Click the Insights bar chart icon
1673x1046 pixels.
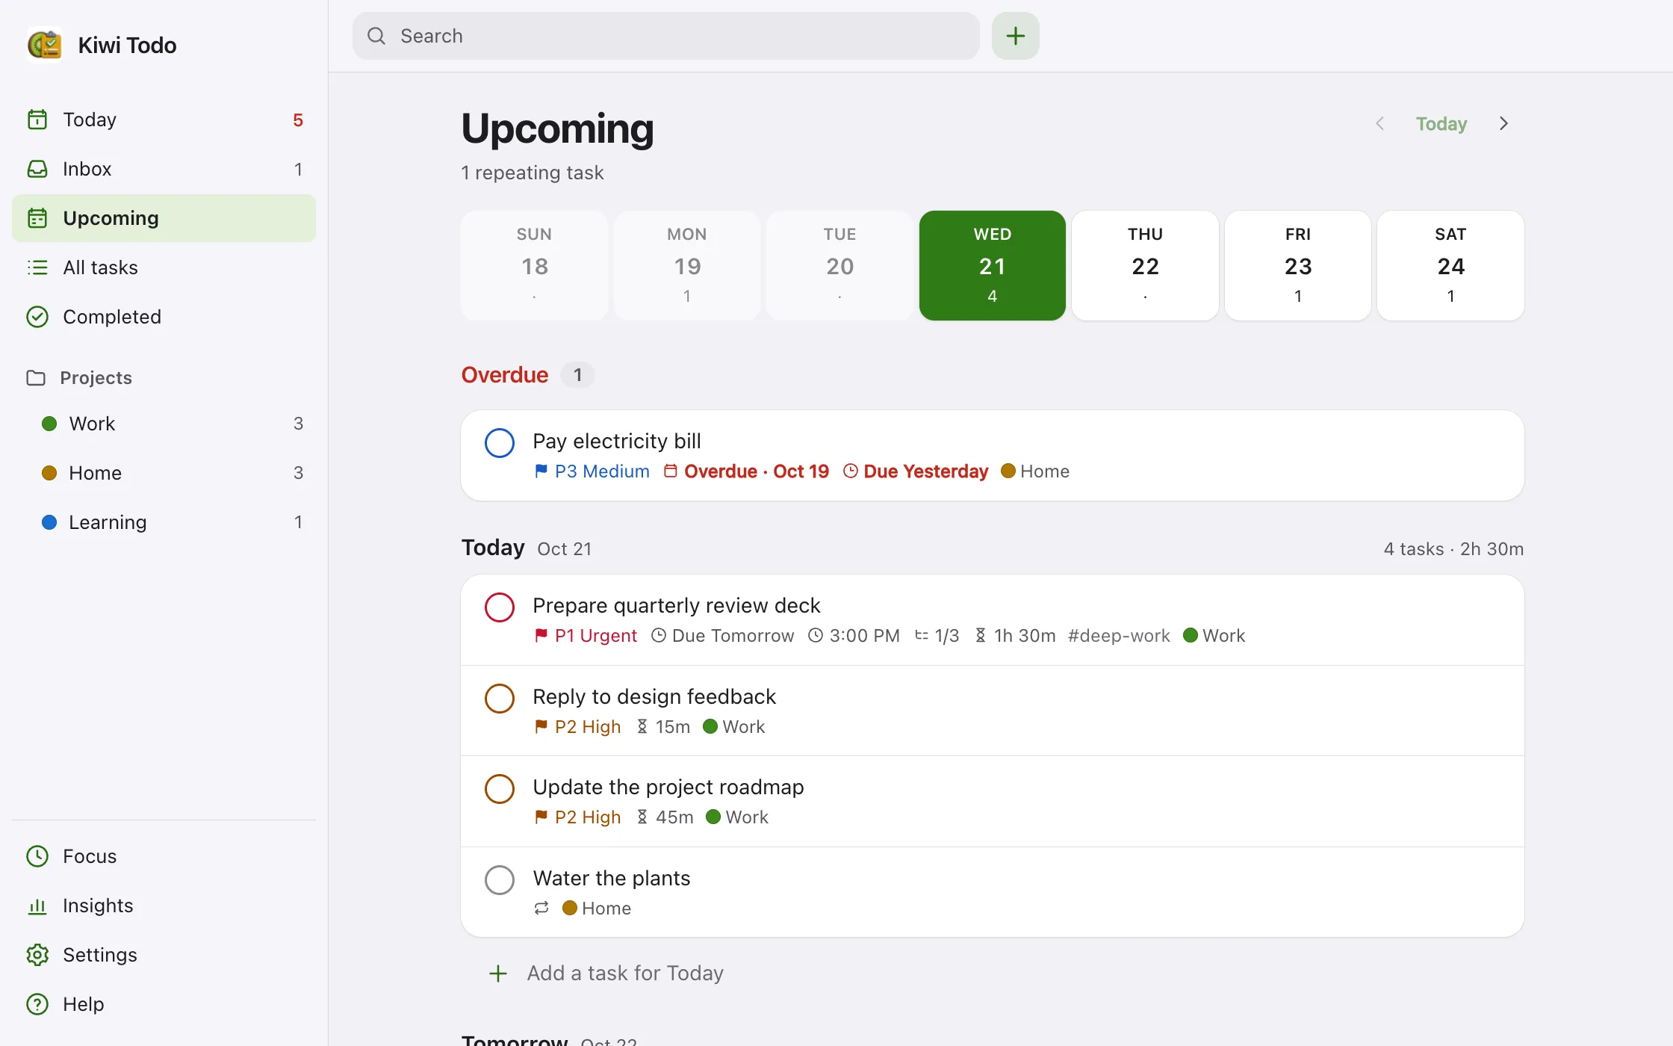point(37,906)
